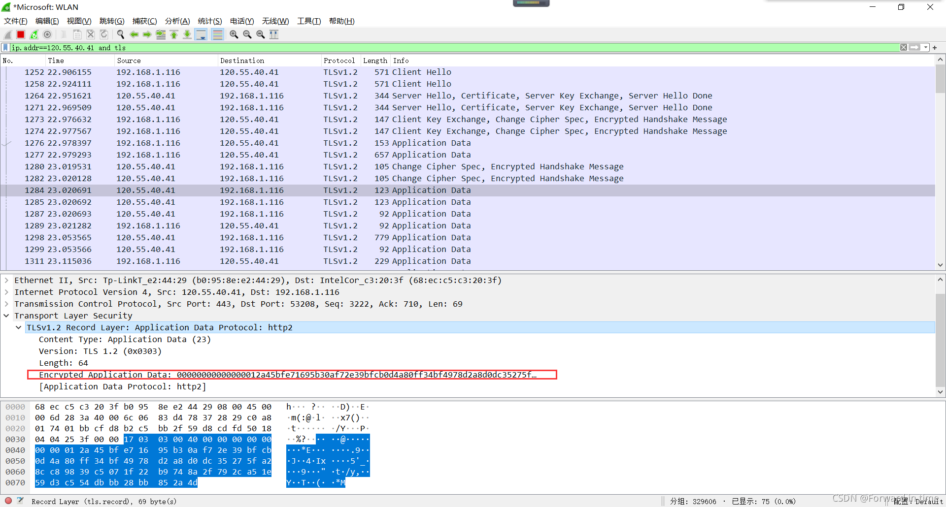The image size is (946, 507).
Task: Select packet 1280 Change Cipher Spec
Action: [468, 167]
